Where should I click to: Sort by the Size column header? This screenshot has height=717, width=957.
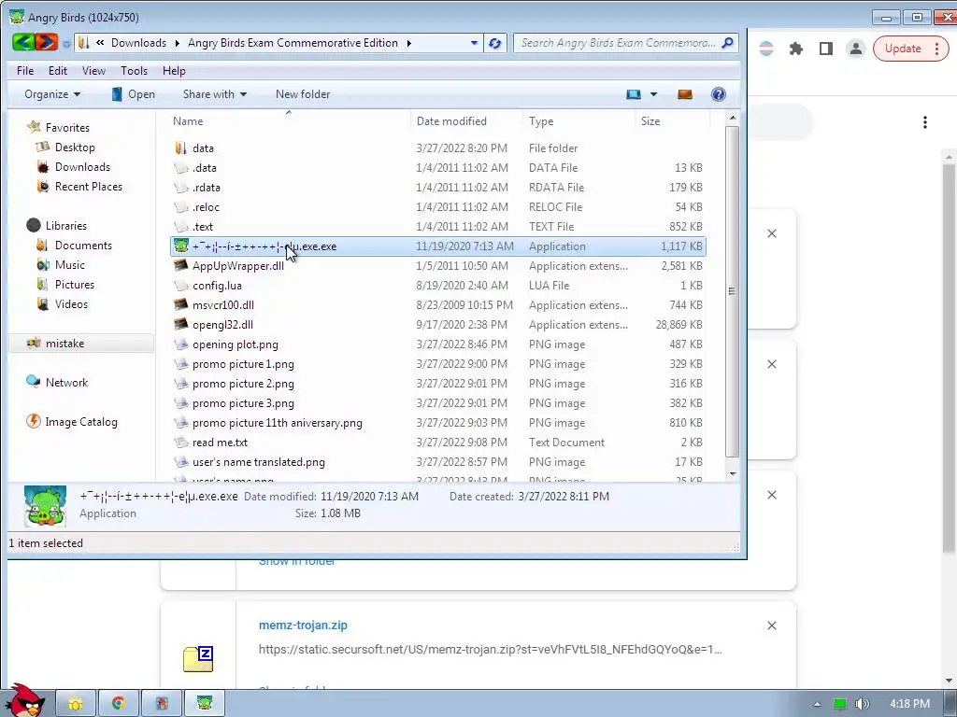[672, 121]
